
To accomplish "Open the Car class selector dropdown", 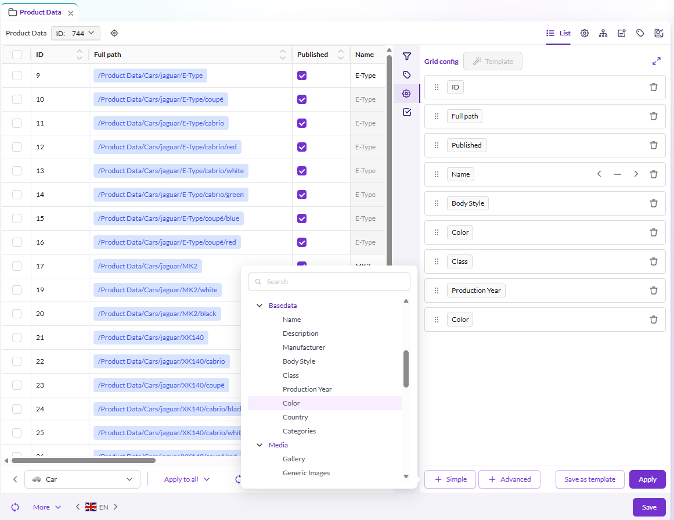I will click(x=82, y=479).
